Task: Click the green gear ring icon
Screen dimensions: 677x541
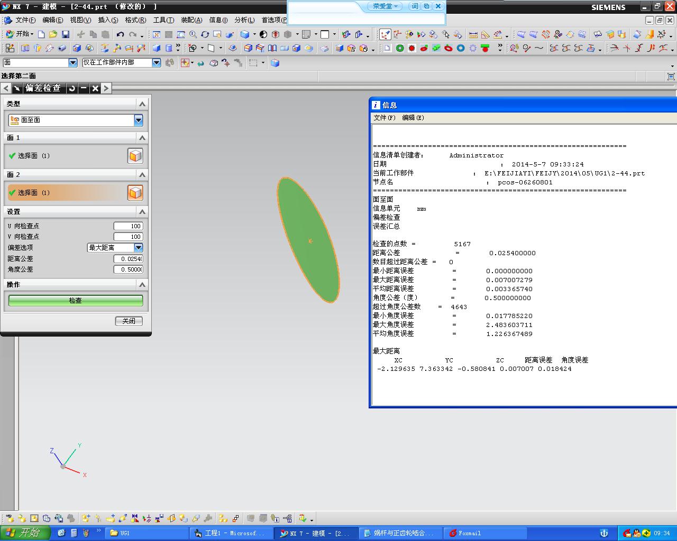Action: point(400,48)
